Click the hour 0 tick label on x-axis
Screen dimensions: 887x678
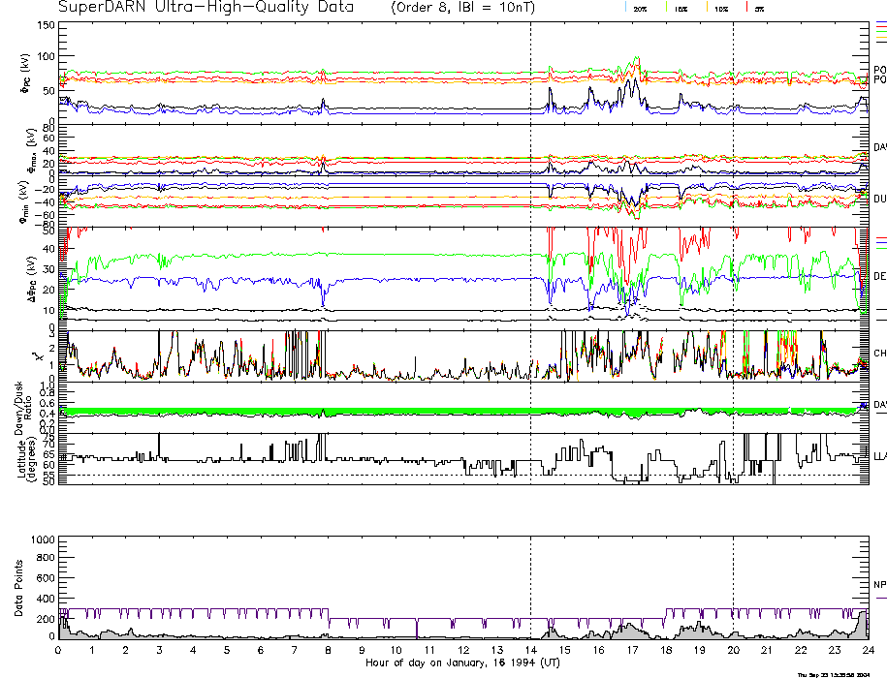tap(59, 650)
